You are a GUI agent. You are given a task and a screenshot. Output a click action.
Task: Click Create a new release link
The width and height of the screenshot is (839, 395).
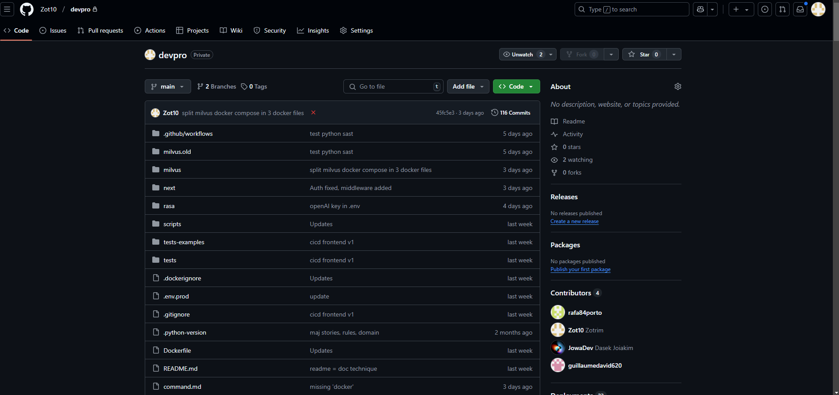(x=574, y=221)
